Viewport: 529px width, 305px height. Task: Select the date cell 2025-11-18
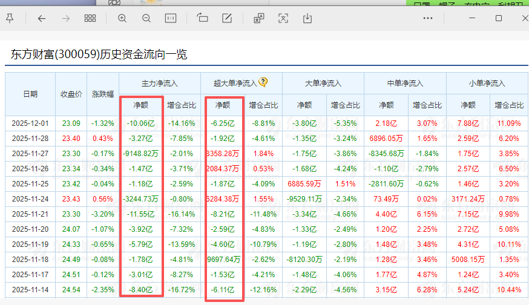coord(30,260)
